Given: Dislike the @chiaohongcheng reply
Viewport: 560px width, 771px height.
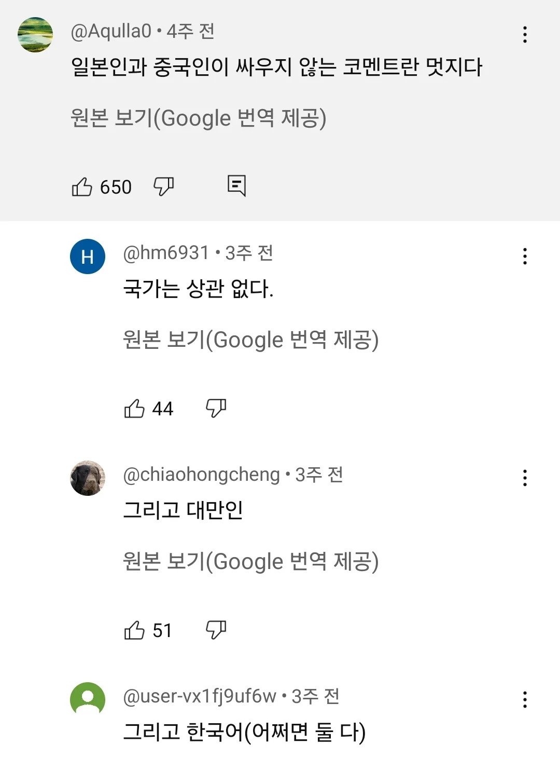Looking at the screenshot, I should (216, 630).
